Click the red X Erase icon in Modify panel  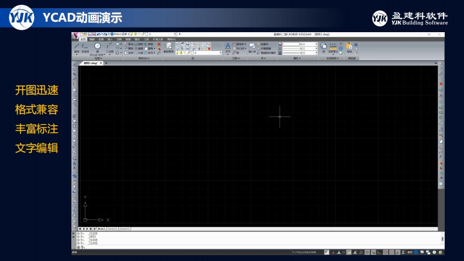click(x=159, y=44)
